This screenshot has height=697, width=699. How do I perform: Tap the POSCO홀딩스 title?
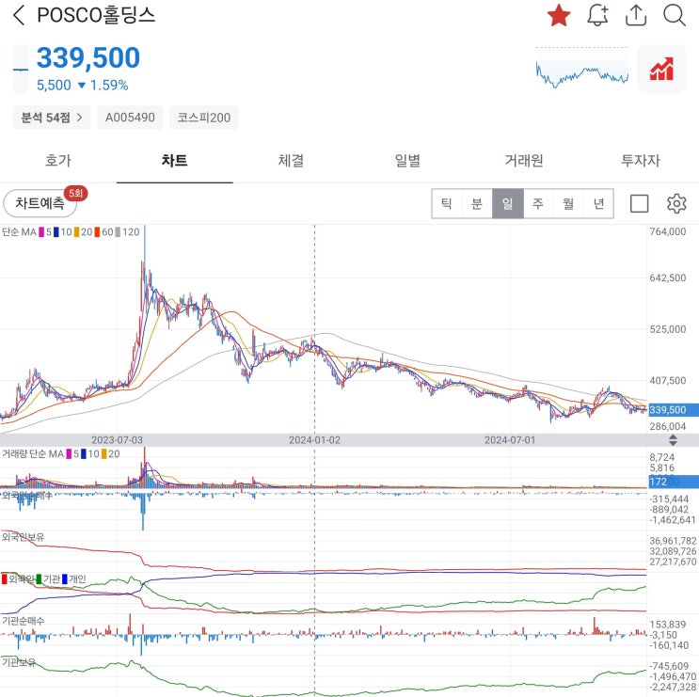(x=96, y=15)
